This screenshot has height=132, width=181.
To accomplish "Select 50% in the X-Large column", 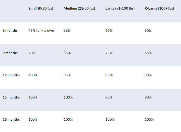I will [148, 31].
